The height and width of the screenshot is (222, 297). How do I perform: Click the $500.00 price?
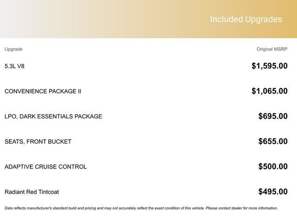click(273, 166)
